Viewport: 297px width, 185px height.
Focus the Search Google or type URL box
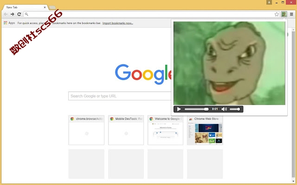(120, 96)
